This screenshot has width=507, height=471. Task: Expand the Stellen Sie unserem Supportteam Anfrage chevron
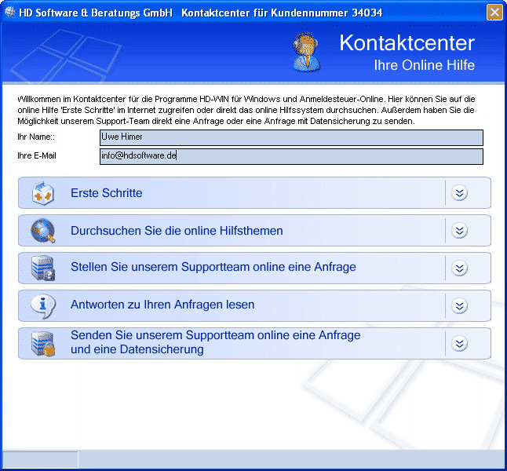tap(459, 268)
